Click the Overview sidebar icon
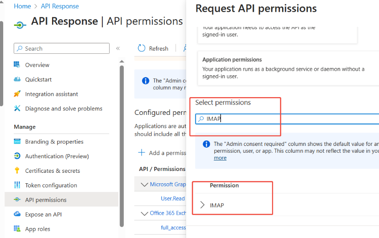The width and height of the screenshot is (379, 238). point(17,65)
